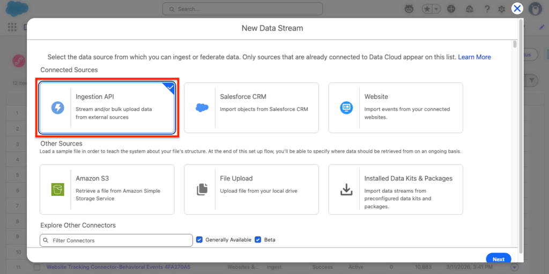The width and height of the screenshot is (549, 274).
Task: Toggle the Beta connectors checkbox
Action: [258, 240]
